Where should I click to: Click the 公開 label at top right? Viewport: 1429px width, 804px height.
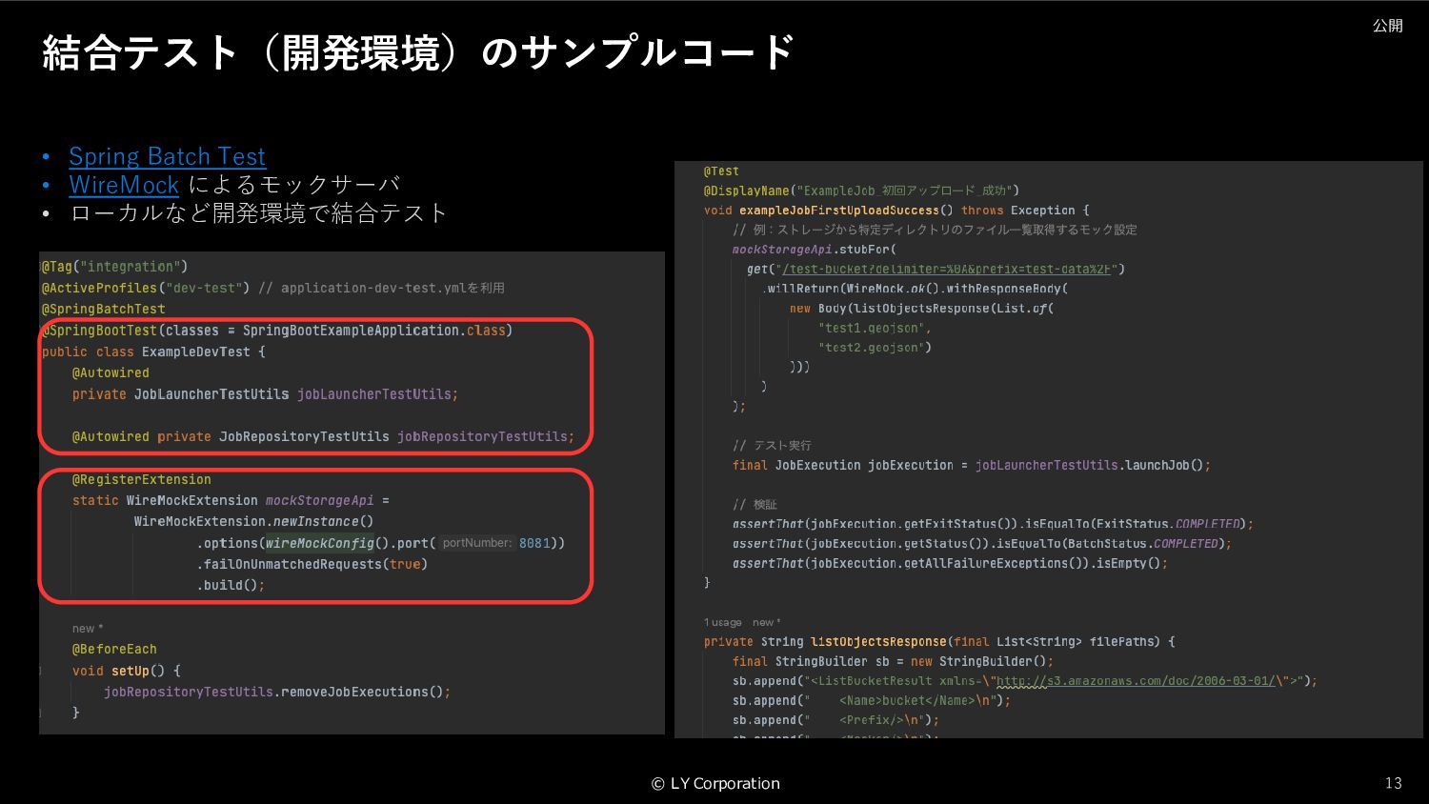pos(1387,26)
